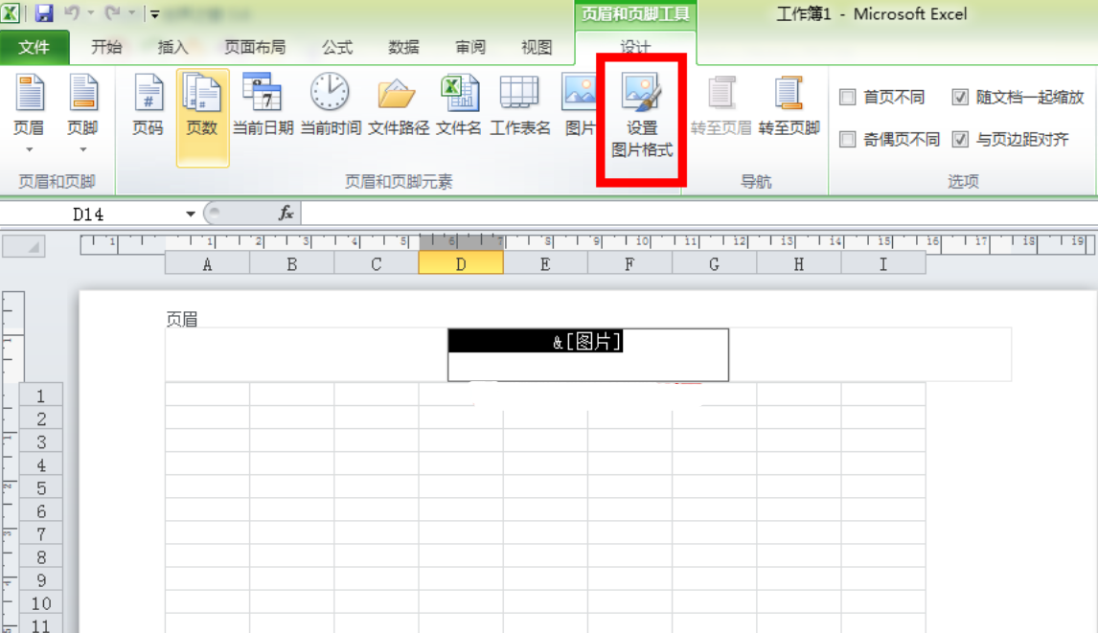Click the right header section box

[870, 355]
